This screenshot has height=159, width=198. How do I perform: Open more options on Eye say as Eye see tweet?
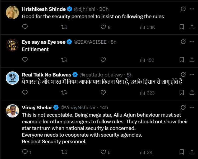pos(192,42)
